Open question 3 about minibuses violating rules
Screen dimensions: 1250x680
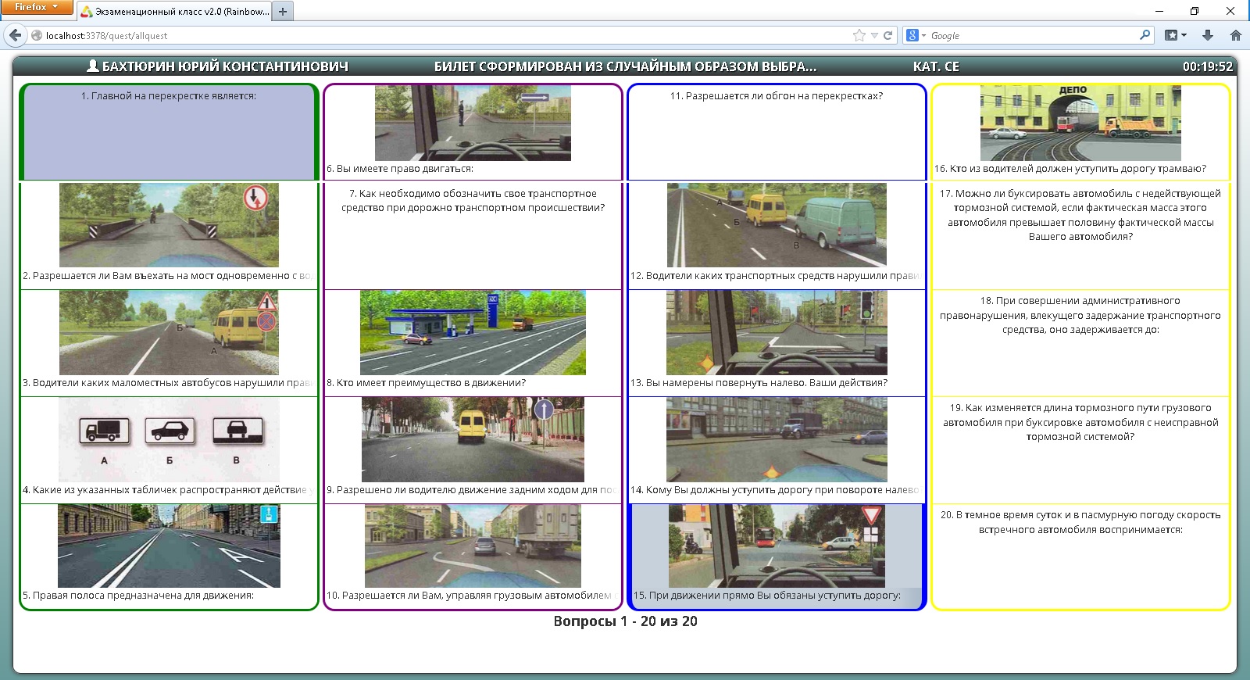click(x=169, y=342)
